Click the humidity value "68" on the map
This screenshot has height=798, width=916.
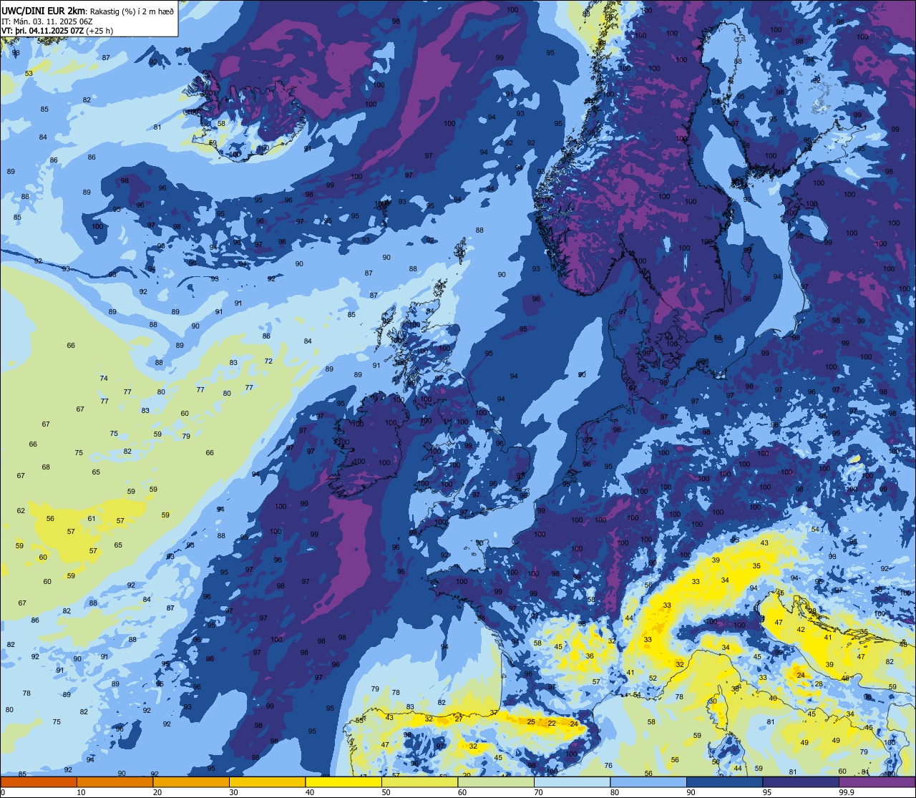click(x=46, y=467)
